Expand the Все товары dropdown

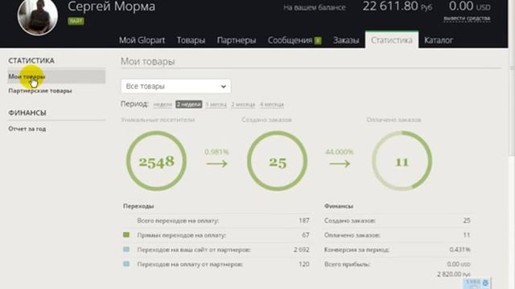tap(175, 86)
